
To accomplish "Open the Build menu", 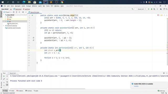I will 40,6.
